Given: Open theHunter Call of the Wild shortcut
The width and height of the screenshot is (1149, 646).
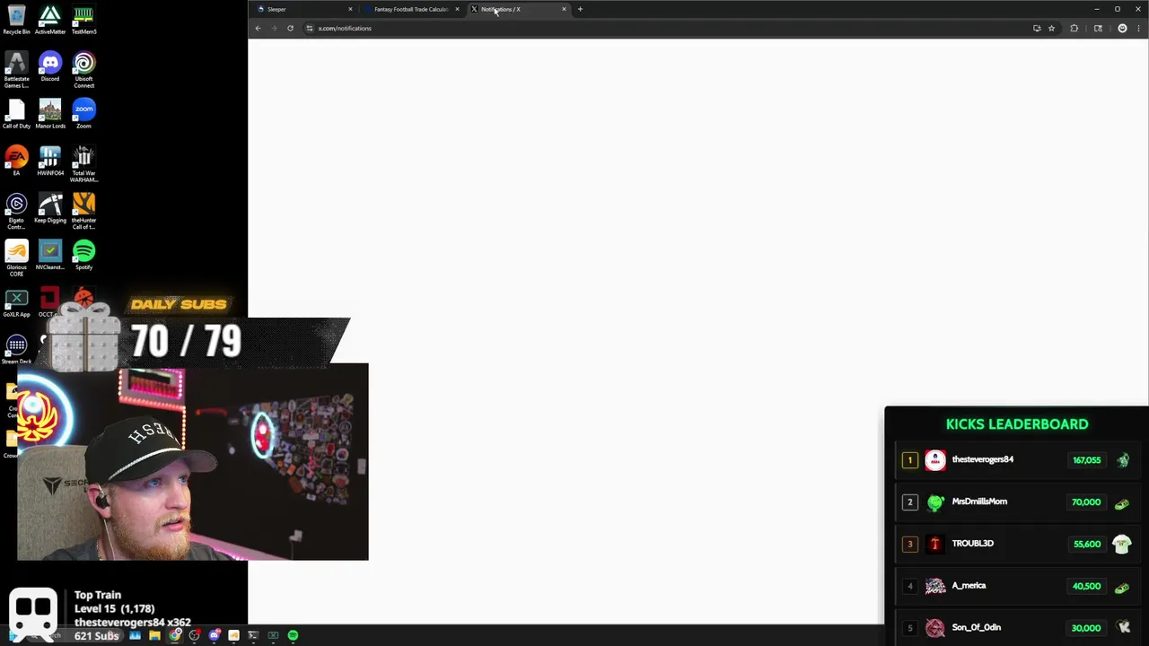Looking at the screenshot, I should (x=83, y=212).
